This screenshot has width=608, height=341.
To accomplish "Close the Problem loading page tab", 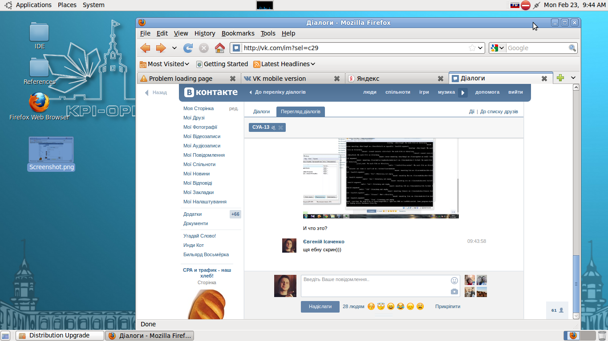I will (x=232, y=79).
